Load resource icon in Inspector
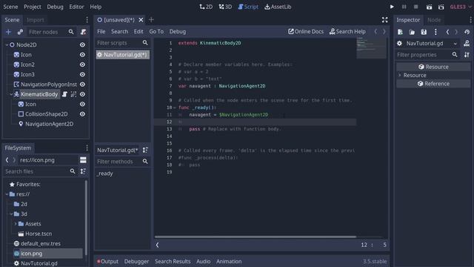Image resolution: width=474 pixels, height=267 pixels. tap(412, 32)
